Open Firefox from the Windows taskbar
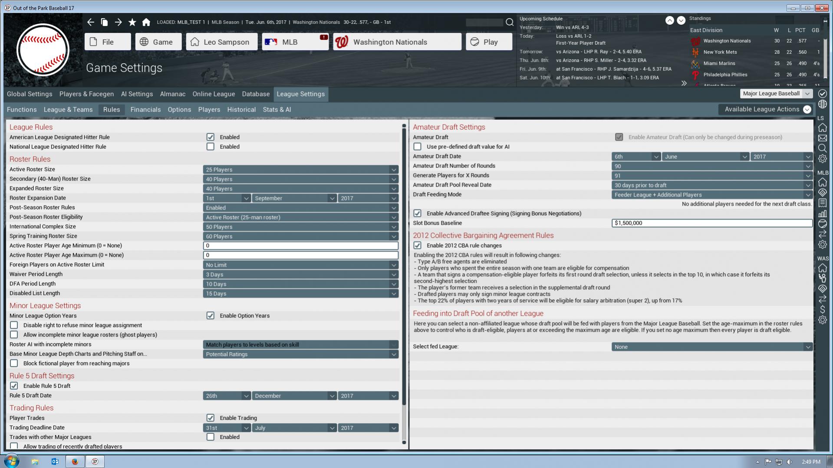 click(75, 461)
